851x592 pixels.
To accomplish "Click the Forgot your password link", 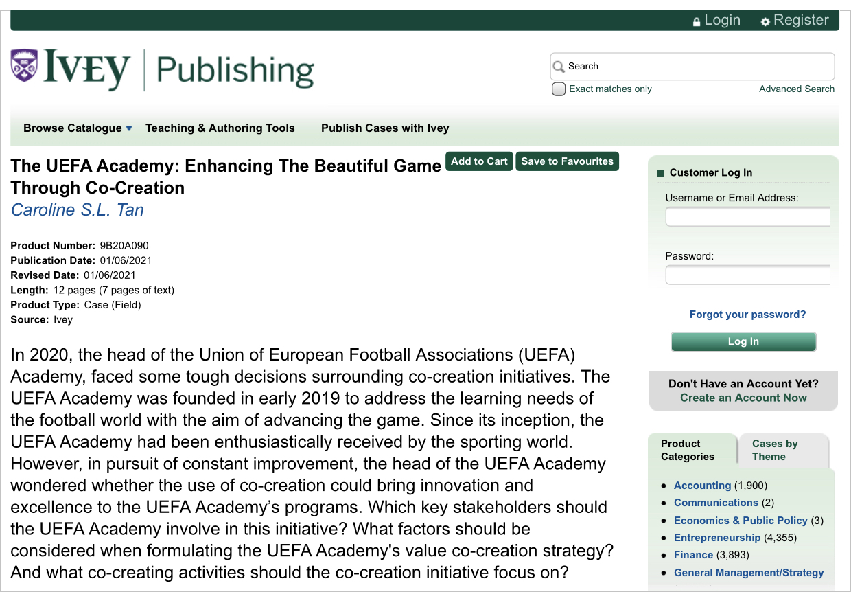I will point(747,314).
